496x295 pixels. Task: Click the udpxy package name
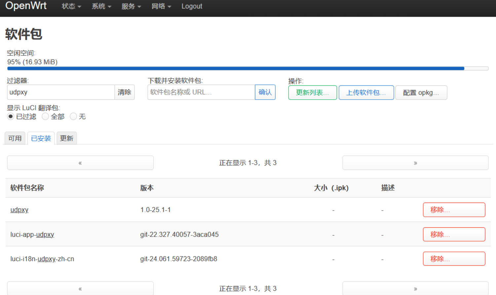click(19, 210)
